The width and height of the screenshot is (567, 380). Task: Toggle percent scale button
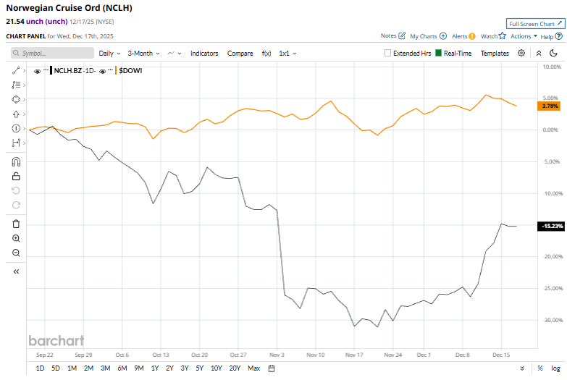540,368
